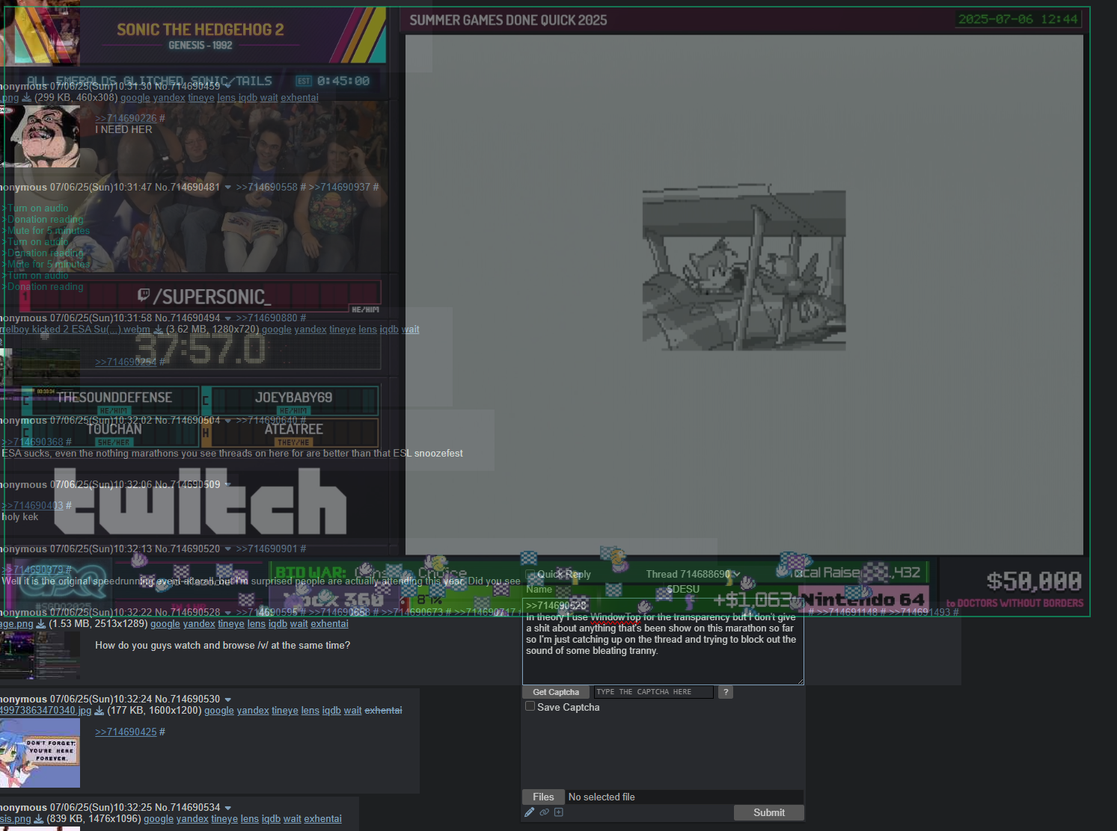Click download icon next to the 177 KB jpg
The image size is (1117, 831).
tap(99, 711)
